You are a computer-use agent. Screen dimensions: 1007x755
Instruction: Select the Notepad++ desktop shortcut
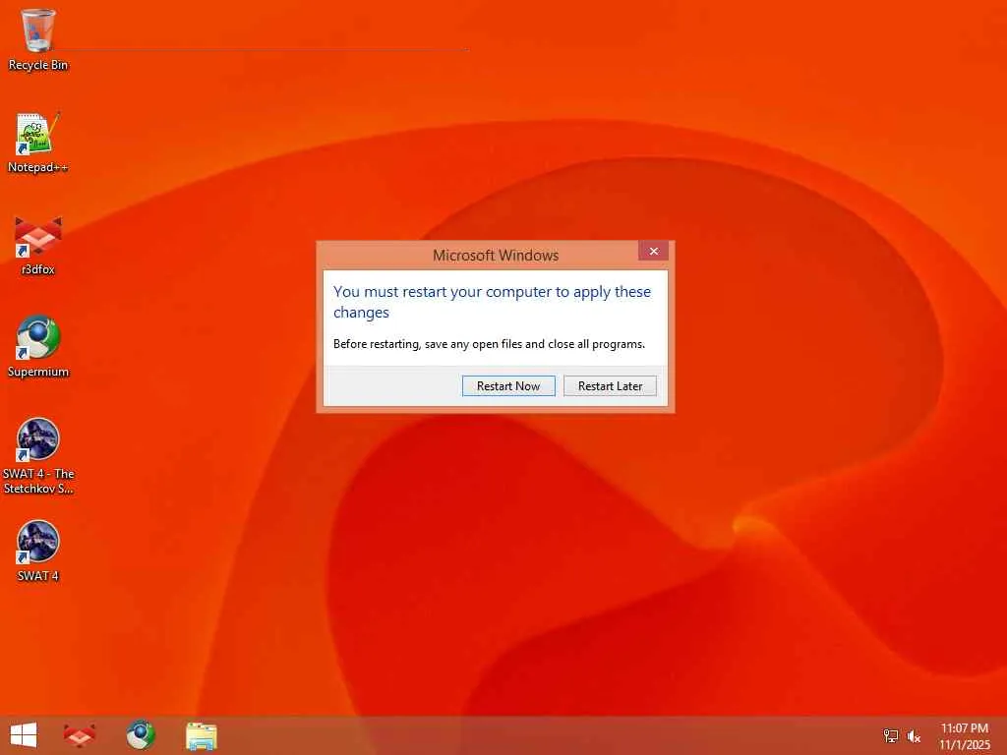click(x=38, y=143)
